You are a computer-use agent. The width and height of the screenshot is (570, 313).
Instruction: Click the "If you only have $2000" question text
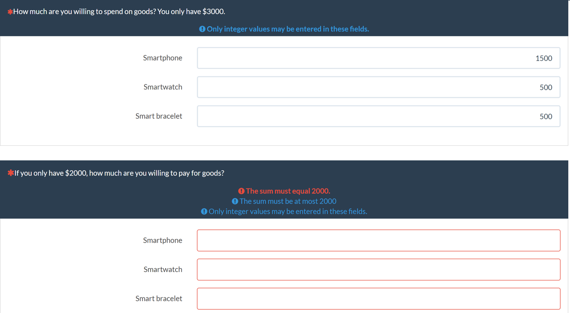point(119,173)
